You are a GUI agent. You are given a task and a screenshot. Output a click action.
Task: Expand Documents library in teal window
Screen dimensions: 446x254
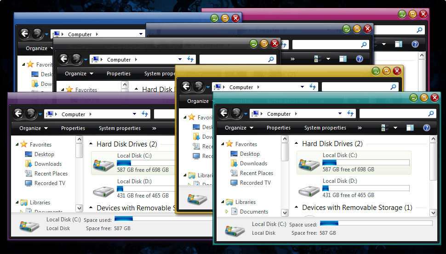[x=227, y=211]
